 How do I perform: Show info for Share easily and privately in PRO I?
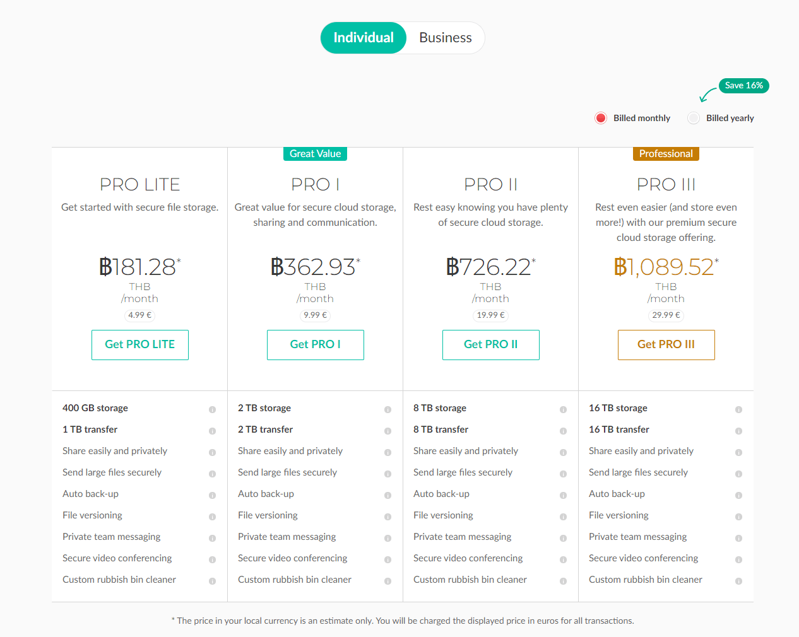(388, 452)
